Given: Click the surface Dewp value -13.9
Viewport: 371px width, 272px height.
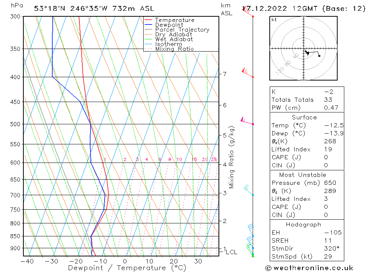Looking at the screenshot, I should [334, 133].
